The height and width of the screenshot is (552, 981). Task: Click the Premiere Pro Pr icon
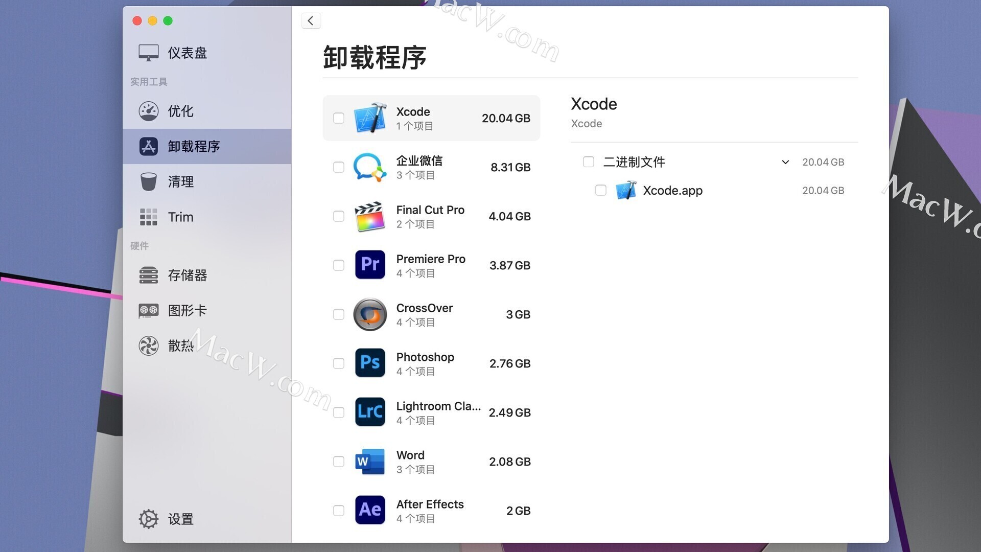[x=370, y=265]
